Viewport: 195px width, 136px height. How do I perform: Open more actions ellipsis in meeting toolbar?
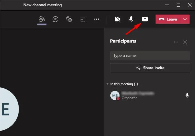click(97, 19)
